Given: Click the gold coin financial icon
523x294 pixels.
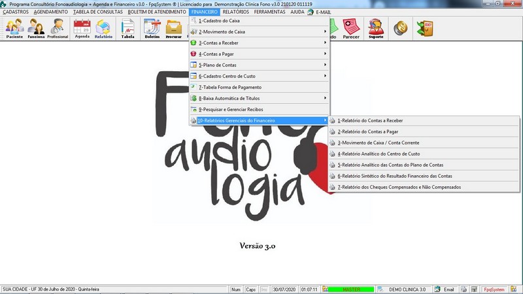Looking at the screenshot, I should pyautogui.click(x=401, y=28).
